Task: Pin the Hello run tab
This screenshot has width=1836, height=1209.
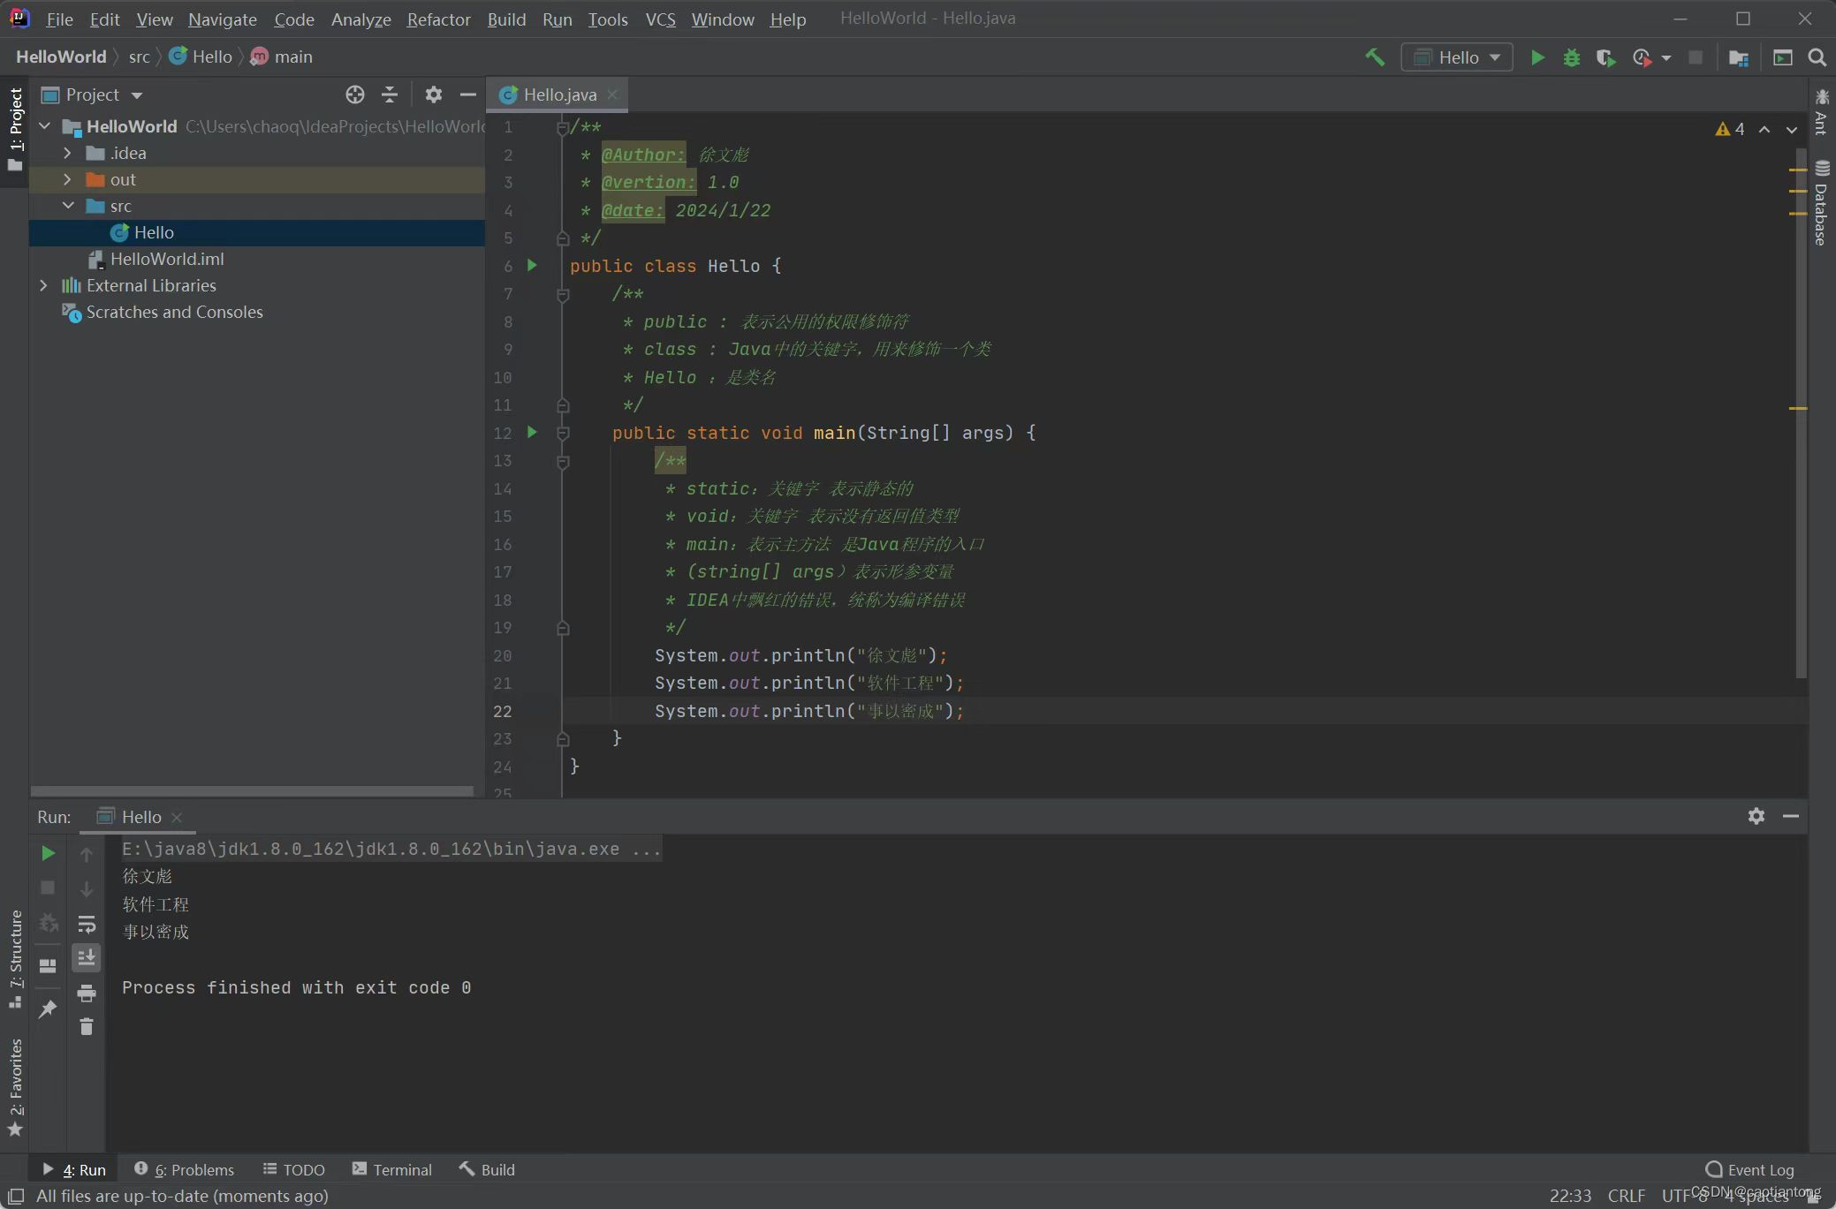Action: pos(48,1009)
